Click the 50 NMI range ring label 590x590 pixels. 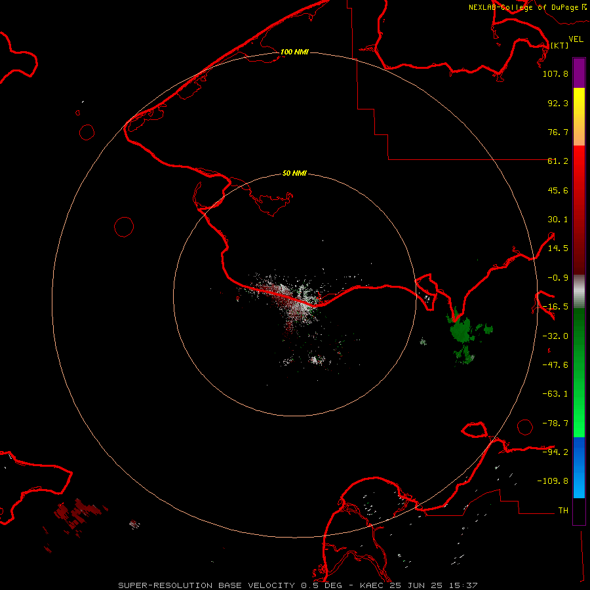pos(294,173)
